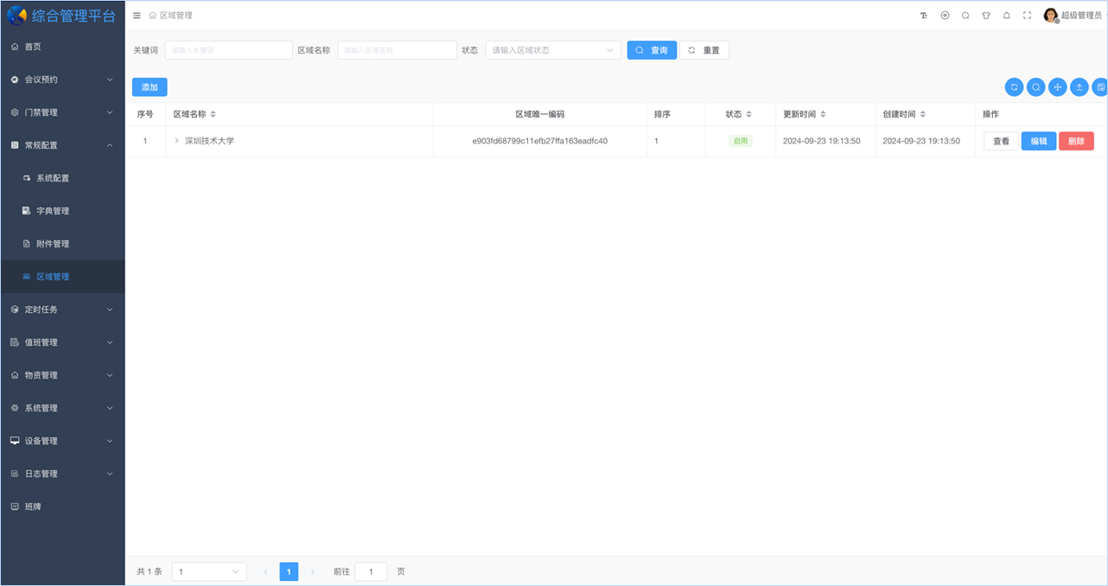Viewport: 1108px width, 586px height.
Task: Open global search with the magnifier icon
Action: pos(965,15)
